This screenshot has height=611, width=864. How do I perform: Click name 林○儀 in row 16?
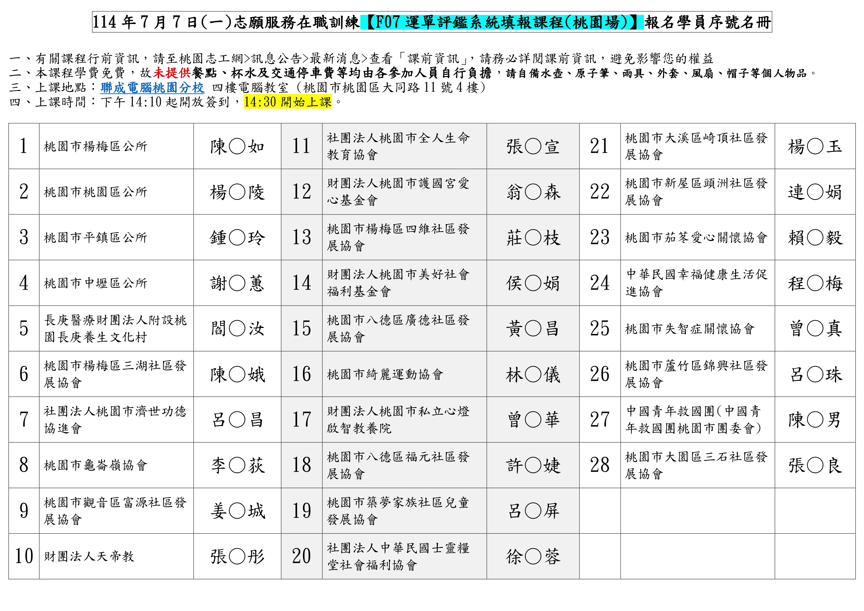click(x=533, y=374)
